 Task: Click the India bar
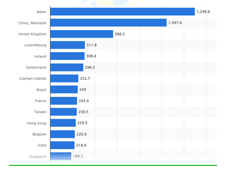coord(63,145)
